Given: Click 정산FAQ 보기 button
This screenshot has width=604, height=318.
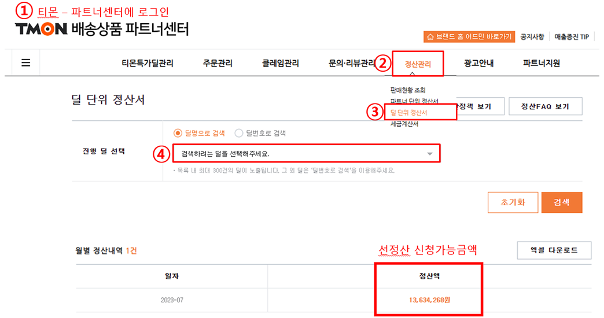Looking at the screenshot, I should [546, 106].
